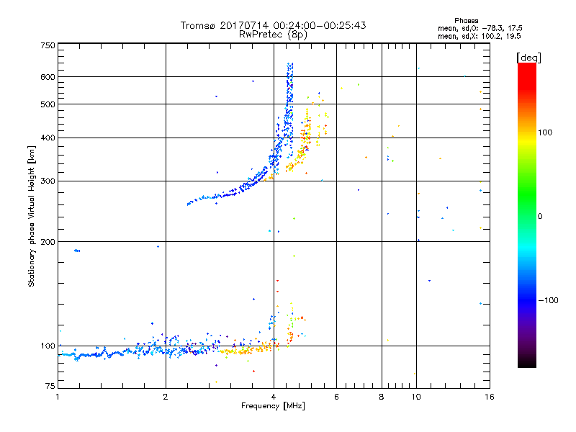Screen dimensions: 576x432
Task: Click the '[deg]' colorbar unit label
Action: pos(528,58)
